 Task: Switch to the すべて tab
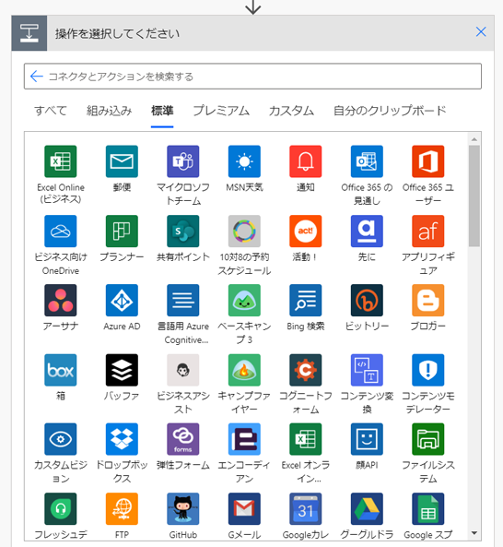[51, 111]
